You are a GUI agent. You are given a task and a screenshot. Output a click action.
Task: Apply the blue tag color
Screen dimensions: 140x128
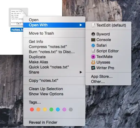coord(58,109)
